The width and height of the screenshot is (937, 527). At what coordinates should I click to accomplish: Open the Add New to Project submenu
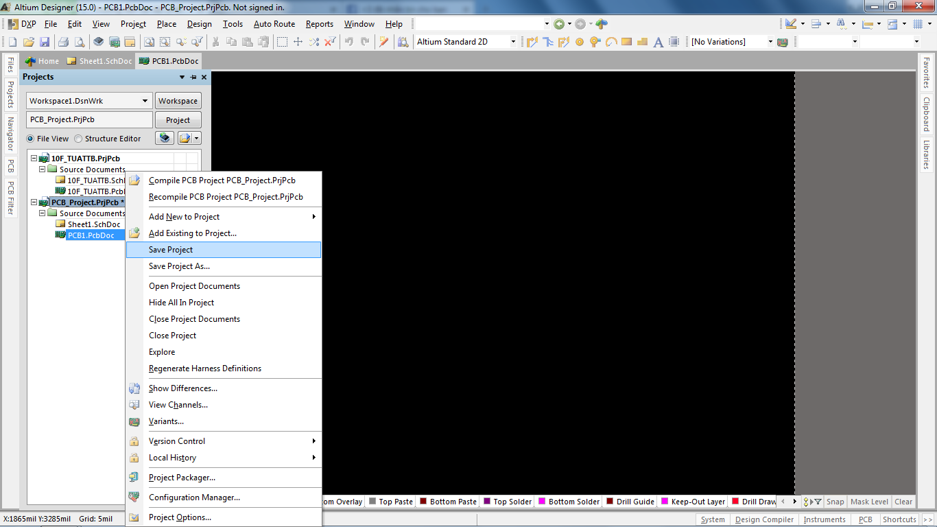pyautogui.click(x=224, y=217)
